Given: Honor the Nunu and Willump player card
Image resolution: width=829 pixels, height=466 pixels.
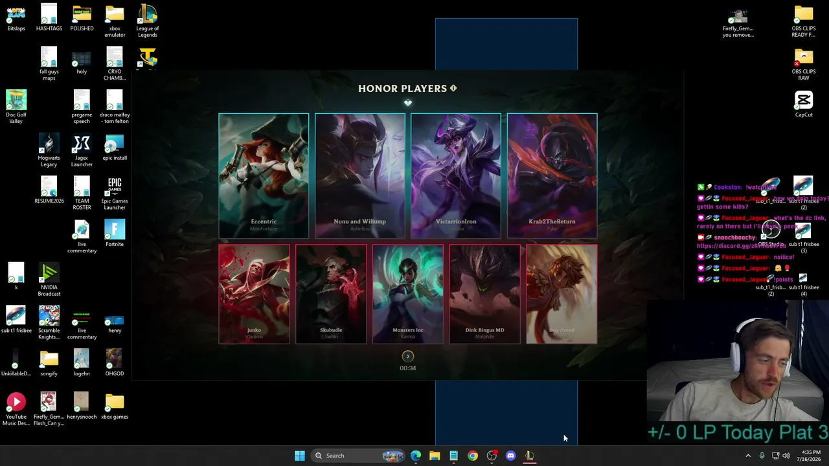Looking at the screenshot, I should 359,176.
